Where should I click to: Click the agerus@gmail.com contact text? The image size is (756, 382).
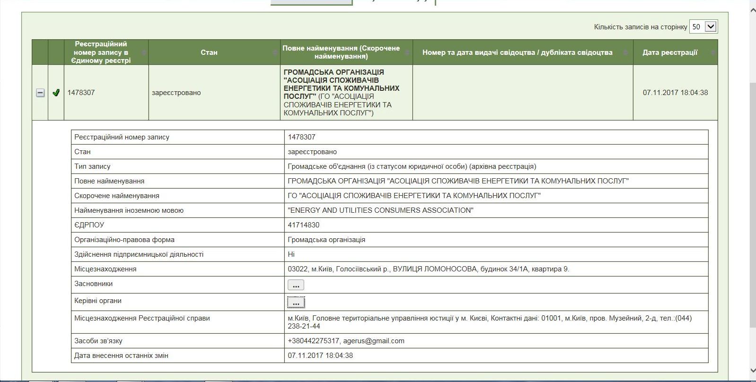[374, 341]
